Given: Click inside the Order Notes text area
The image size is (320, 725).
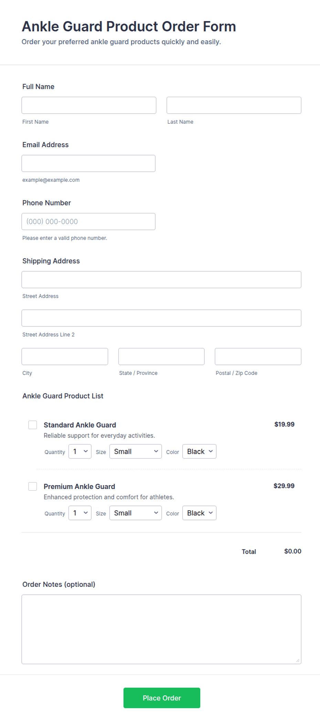Looking at the screenshot, I should tap(161, 629).
